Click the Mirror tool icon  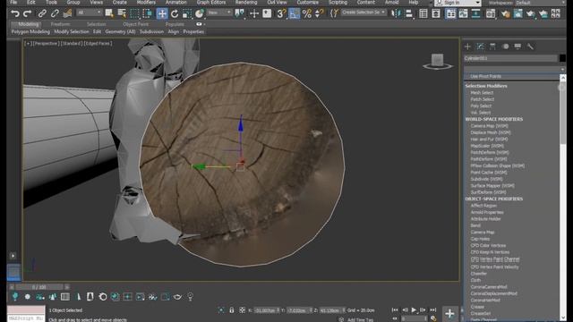[x=396, y=14]
